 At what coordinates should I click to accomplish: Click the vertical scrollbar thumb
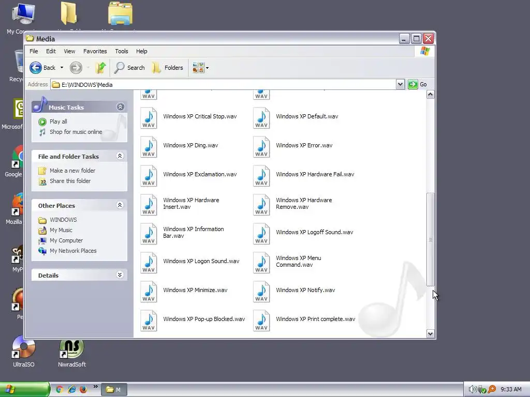pos(430,239)
